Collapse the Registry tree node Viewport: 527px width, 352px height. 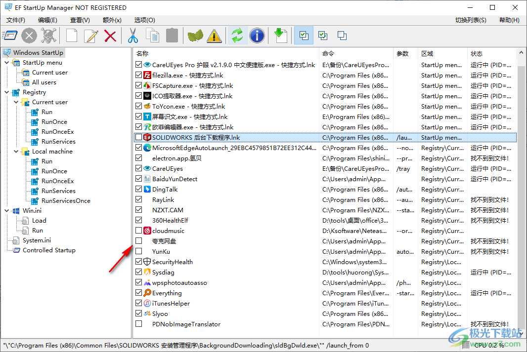7,92
